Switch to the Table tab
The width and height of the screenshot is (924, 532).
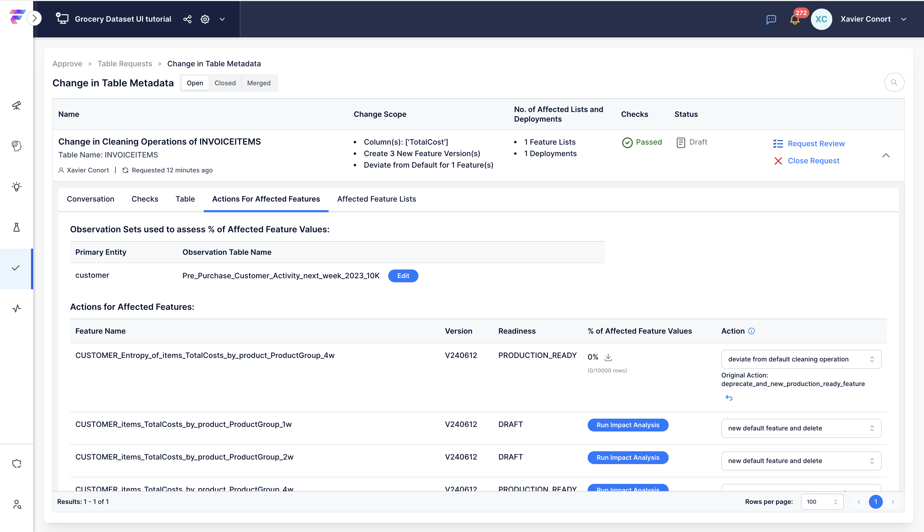(185, 199)
